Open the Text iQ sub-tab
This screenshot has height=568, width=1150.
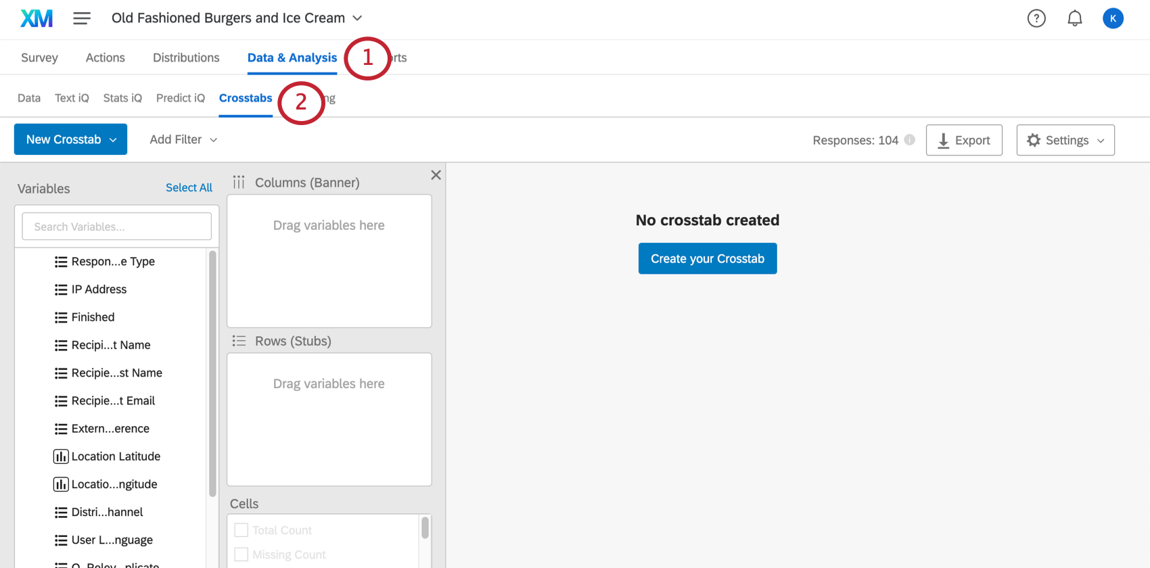(72, 98)
